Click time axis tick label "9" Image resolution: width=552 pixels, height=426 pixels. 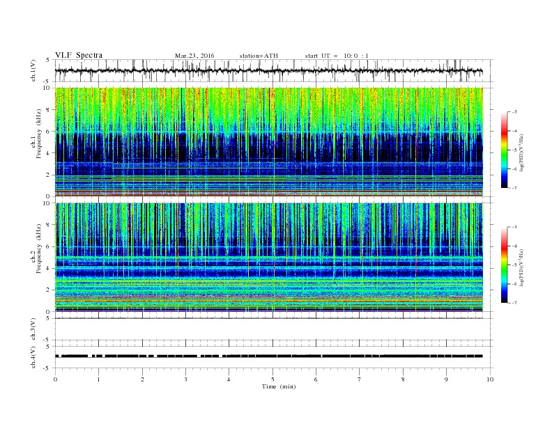coord(446,379)
